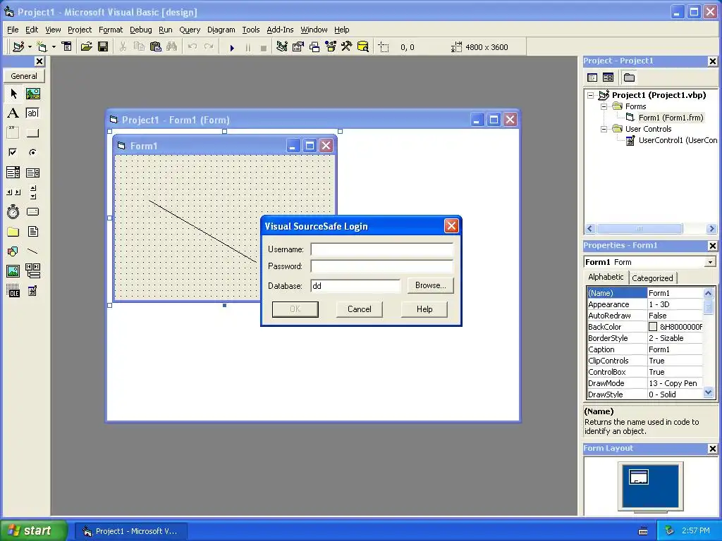
Task: Click the Windows start button
Action: (x=34, y=531)
